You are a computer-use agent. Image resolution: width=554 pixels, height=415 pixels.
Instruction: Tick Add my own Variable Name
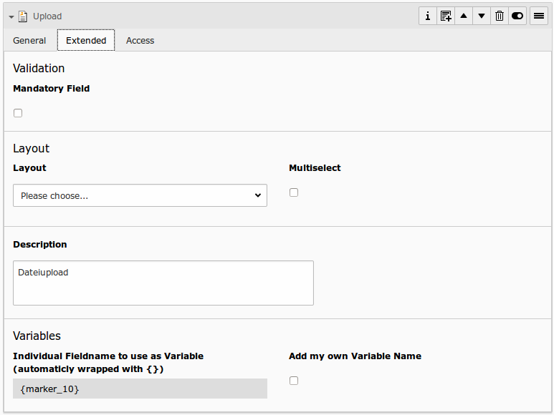point(294,381)
